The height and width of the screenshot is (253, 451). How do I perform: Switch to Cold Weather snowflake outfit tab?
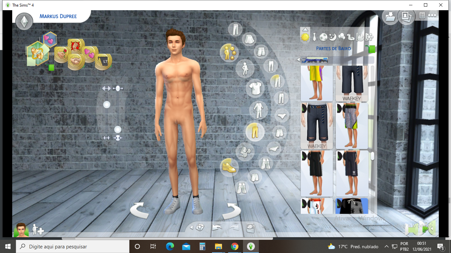tap(369, 37)
